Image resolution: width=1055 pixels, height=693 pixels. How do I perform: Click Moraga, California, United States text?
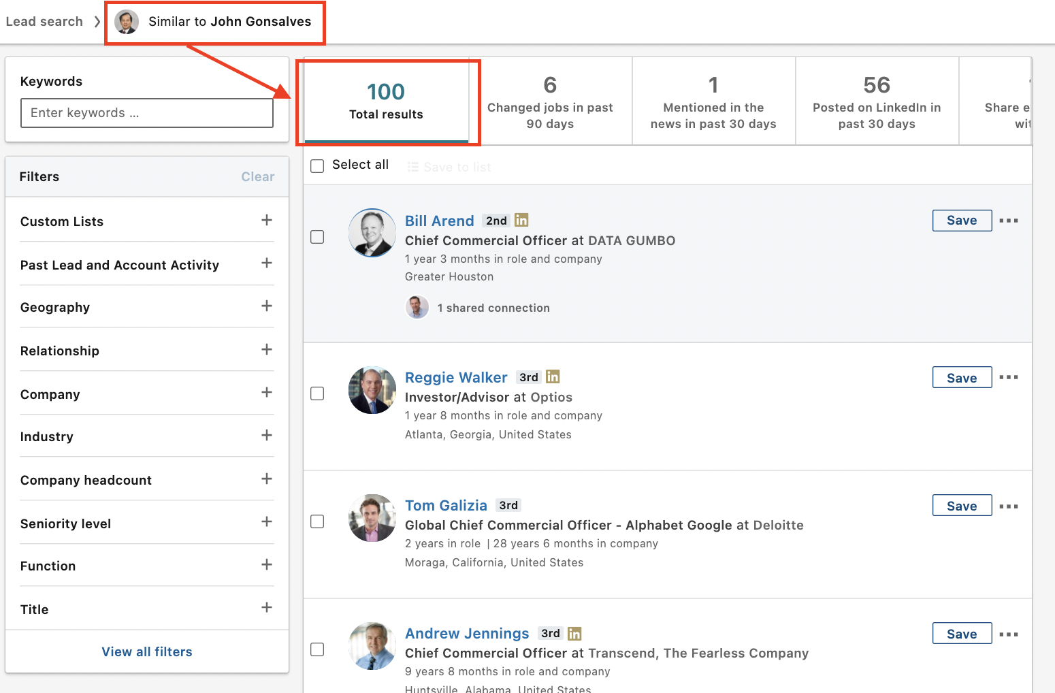click(x=494, y=562)
